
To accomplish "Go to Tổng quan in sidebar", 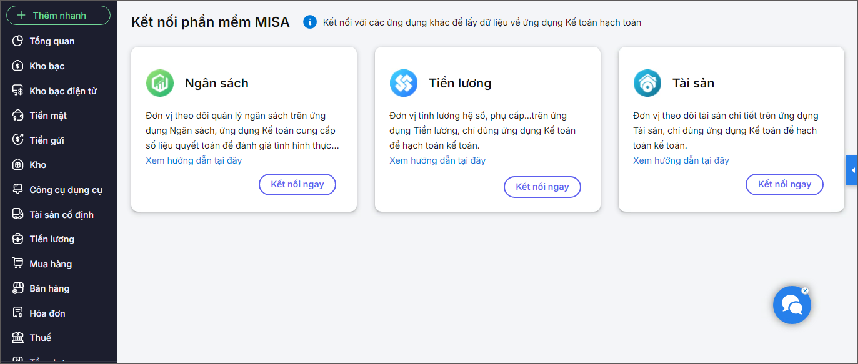I will pyautogui.click(x=52, y=41).
